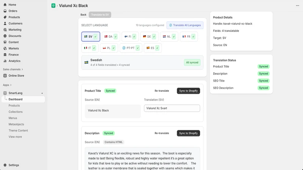Click the Translate to SV button
Viewport: 303px width, 170px height.
coord(100,15)
